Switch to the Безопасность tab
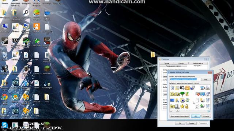The image size is (234, 131). pyautogui.click(x=198, y=63)
